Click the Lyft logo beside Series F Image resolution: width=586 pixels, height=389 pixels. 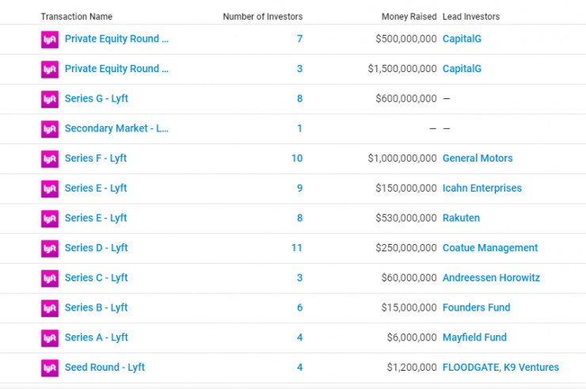50,158
